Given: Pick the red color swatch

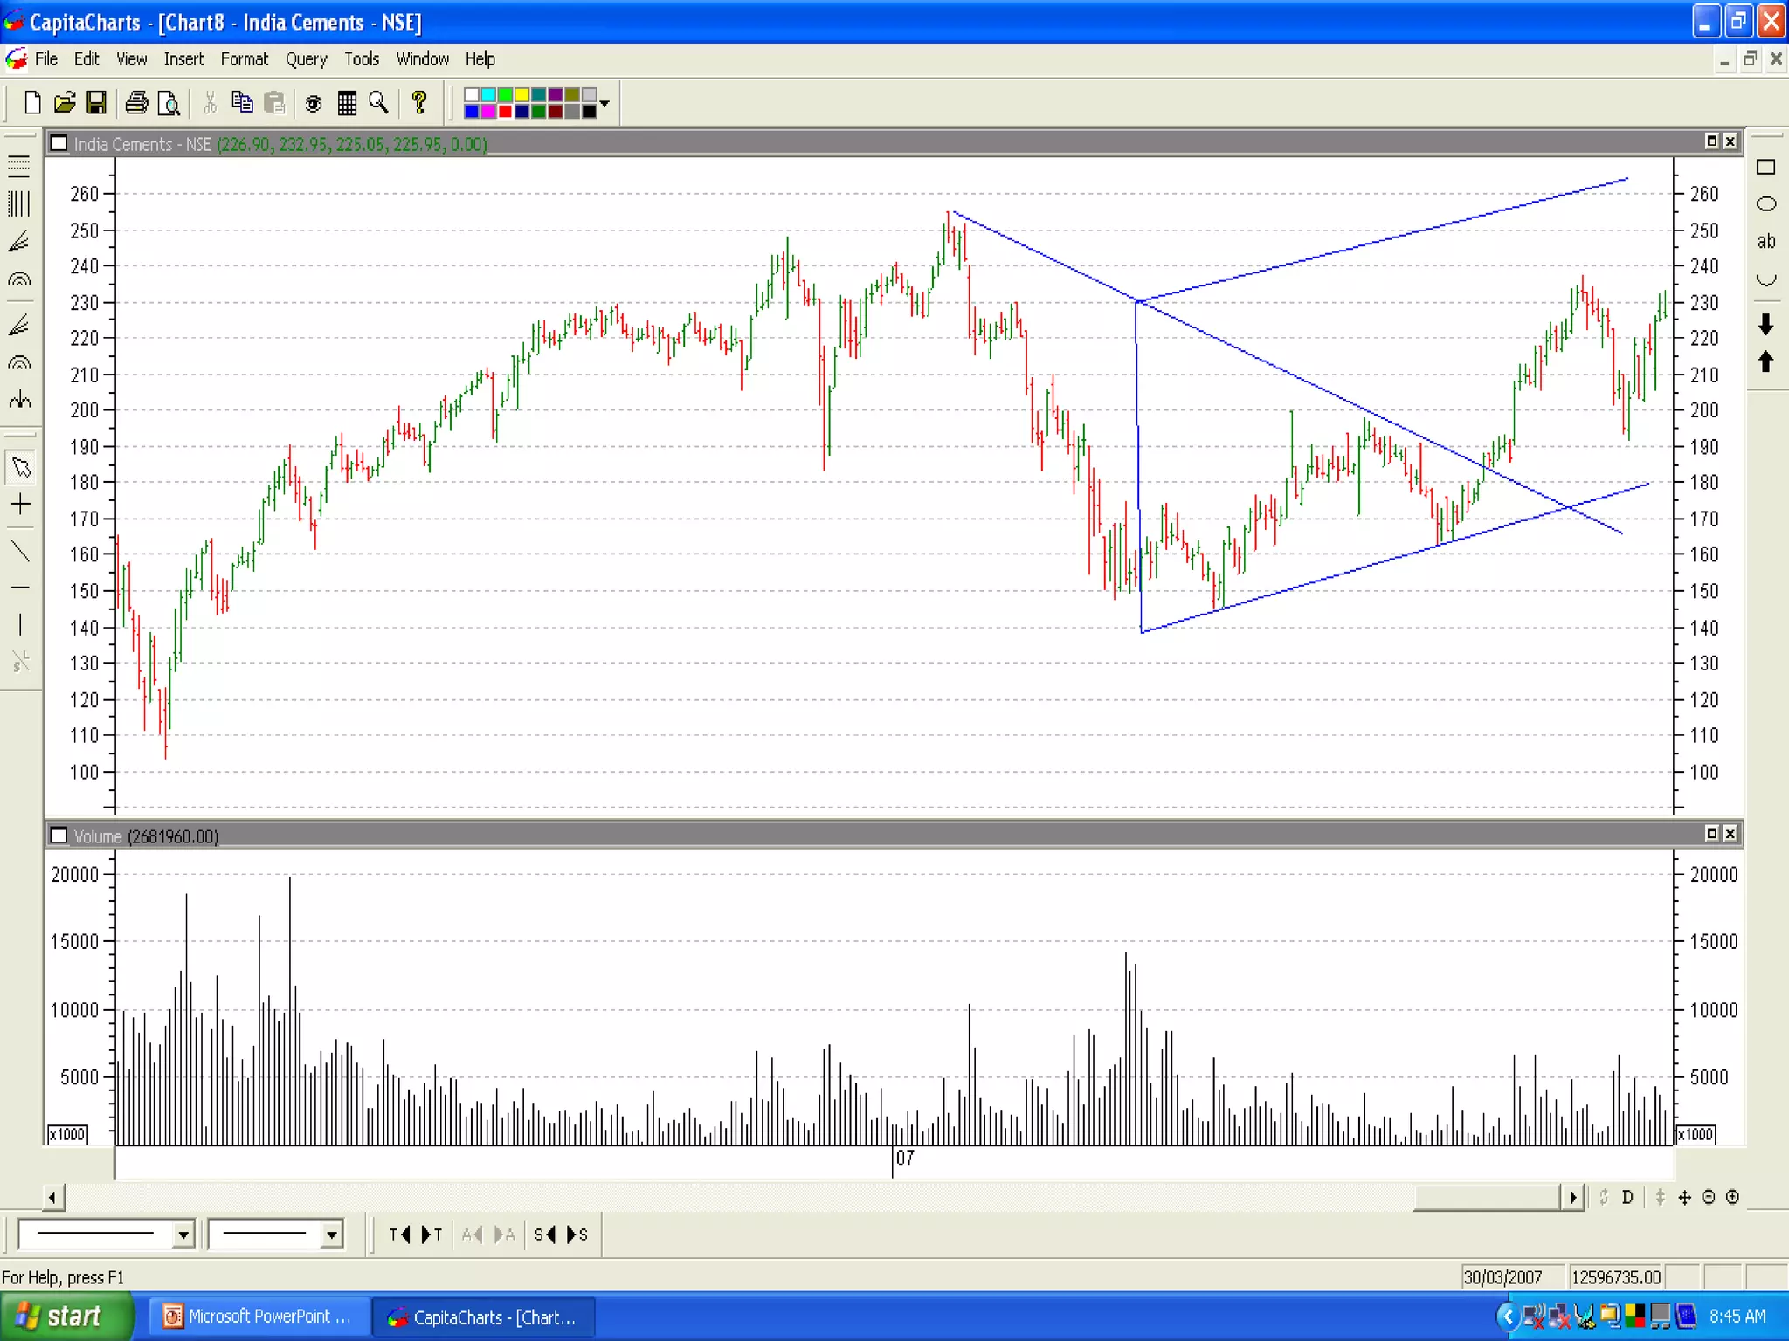Looking at the screenshot, I should (505, 112).
